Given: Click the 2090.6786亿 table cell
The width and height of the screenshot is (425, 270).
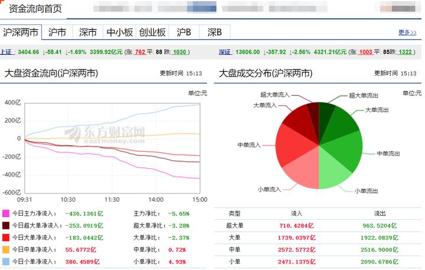Looking at the screenshot, I should tap(380, 261).
